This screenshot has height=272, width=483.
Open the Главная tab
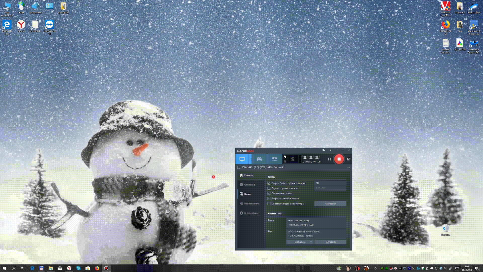[251, 175]
